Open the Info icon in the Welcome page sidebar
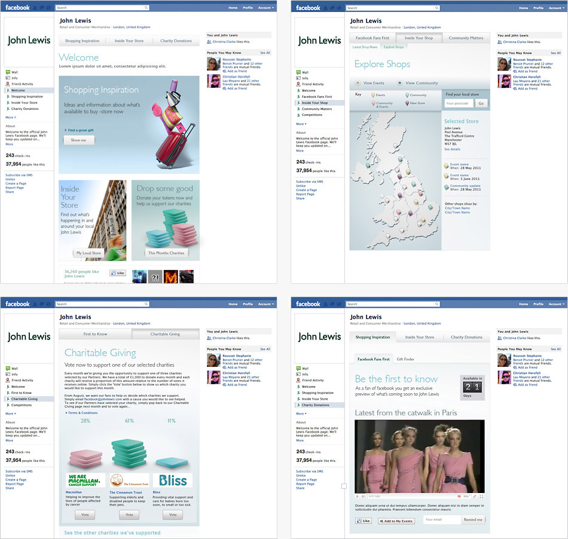The height and width of the screenshot is (539, 568). 8,78
